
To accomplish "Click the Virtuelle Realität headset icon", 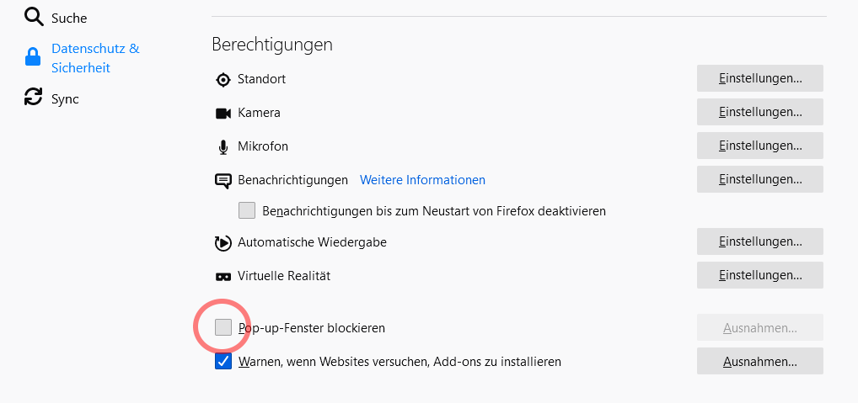I will pyautogui.click(x=223, y=277).
